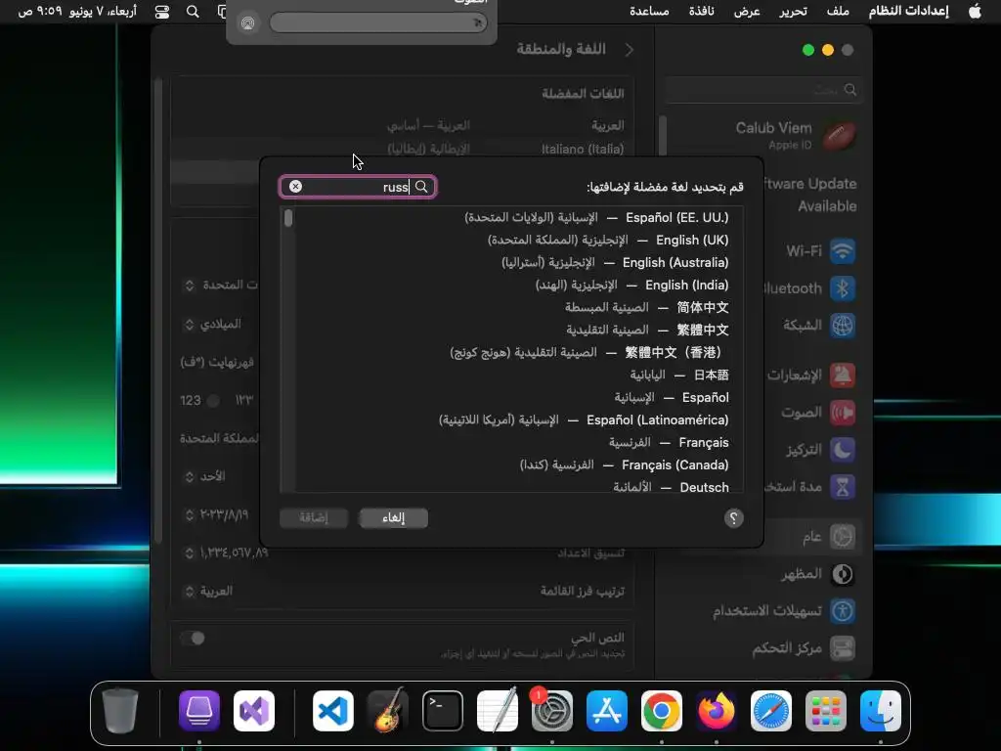The height and width of the screenshot is (751, 1001).
Task: Click the magnifier icon in language search
Action: (x=421, y=187)
